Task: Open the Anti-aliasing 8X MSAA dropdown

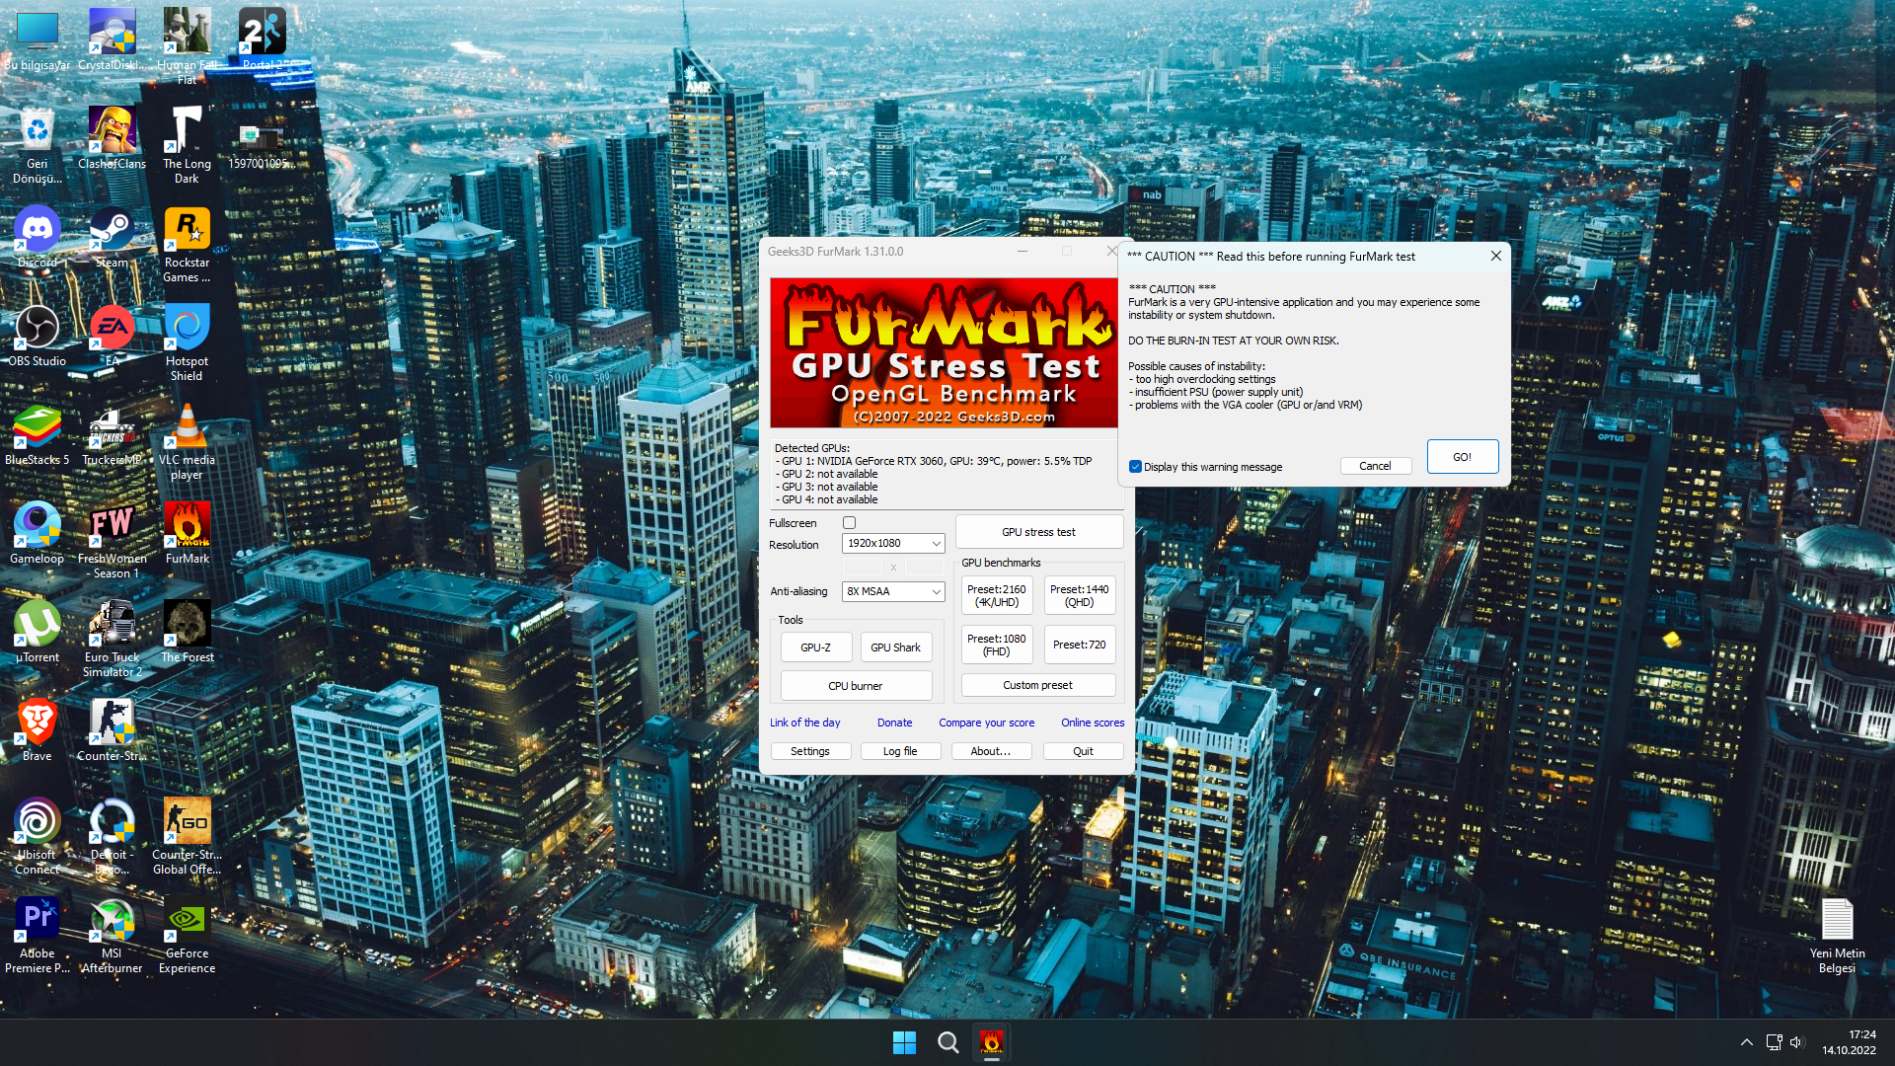Action: pos(893,591)
